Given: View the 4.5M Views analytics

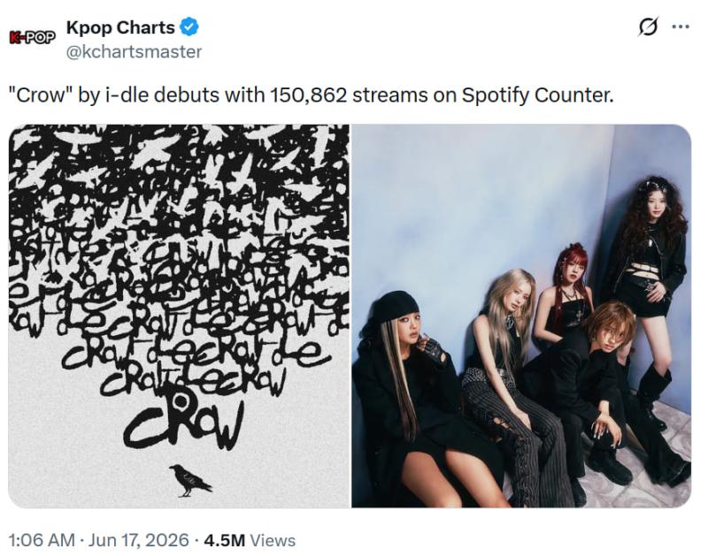Looking at the screenshot, I should pos(250,540).
